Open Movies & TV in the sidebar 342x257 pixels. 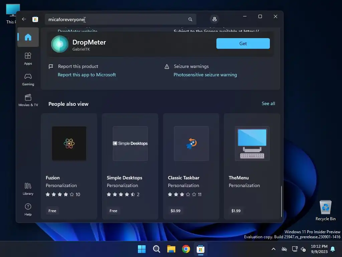click(28, 100)
